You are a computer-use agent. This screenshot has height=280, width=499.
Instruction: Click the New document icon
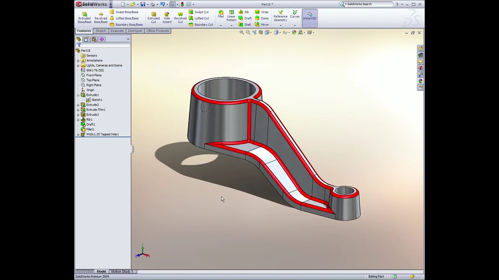[x=123, y=4]
